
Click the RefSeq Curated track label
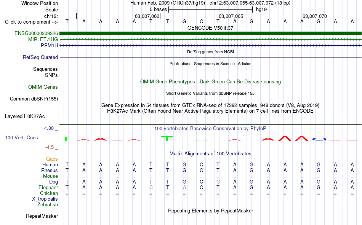pyautogui.click(x=40, y=57)
